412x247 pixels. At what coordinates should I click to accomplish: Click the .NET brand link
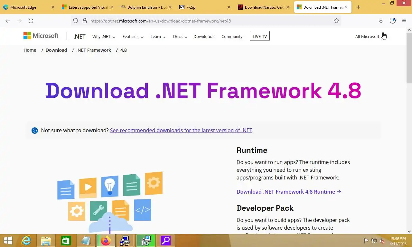80,36
